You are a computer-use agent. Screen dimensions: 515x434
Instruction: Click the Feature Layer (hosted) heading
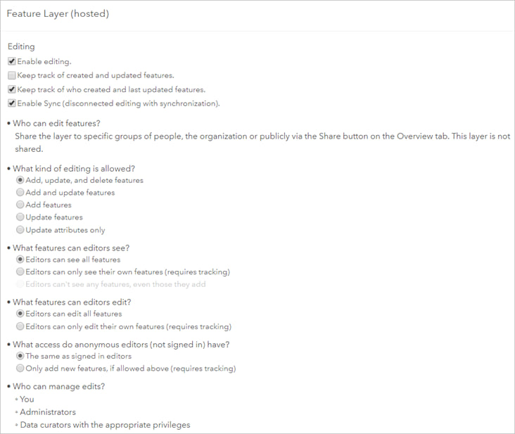point(57,13)
